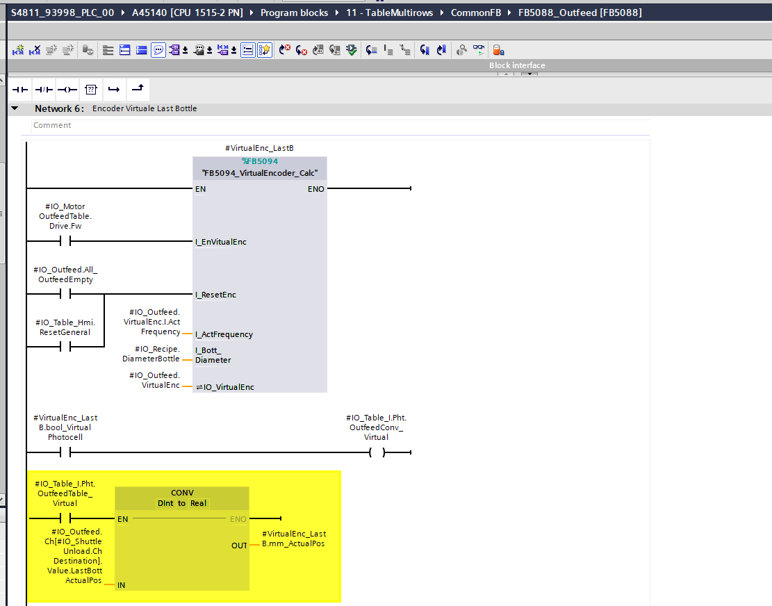772x606 pixels.
Task: Click the go to read/write access icon
Action: (x=372, y=50)
